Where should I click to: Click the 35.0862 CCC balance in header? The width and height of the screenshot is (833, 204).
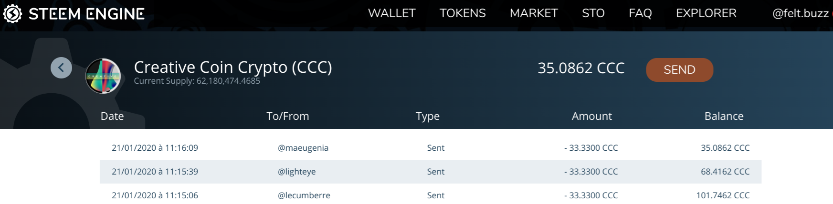[x=581, y=68]
